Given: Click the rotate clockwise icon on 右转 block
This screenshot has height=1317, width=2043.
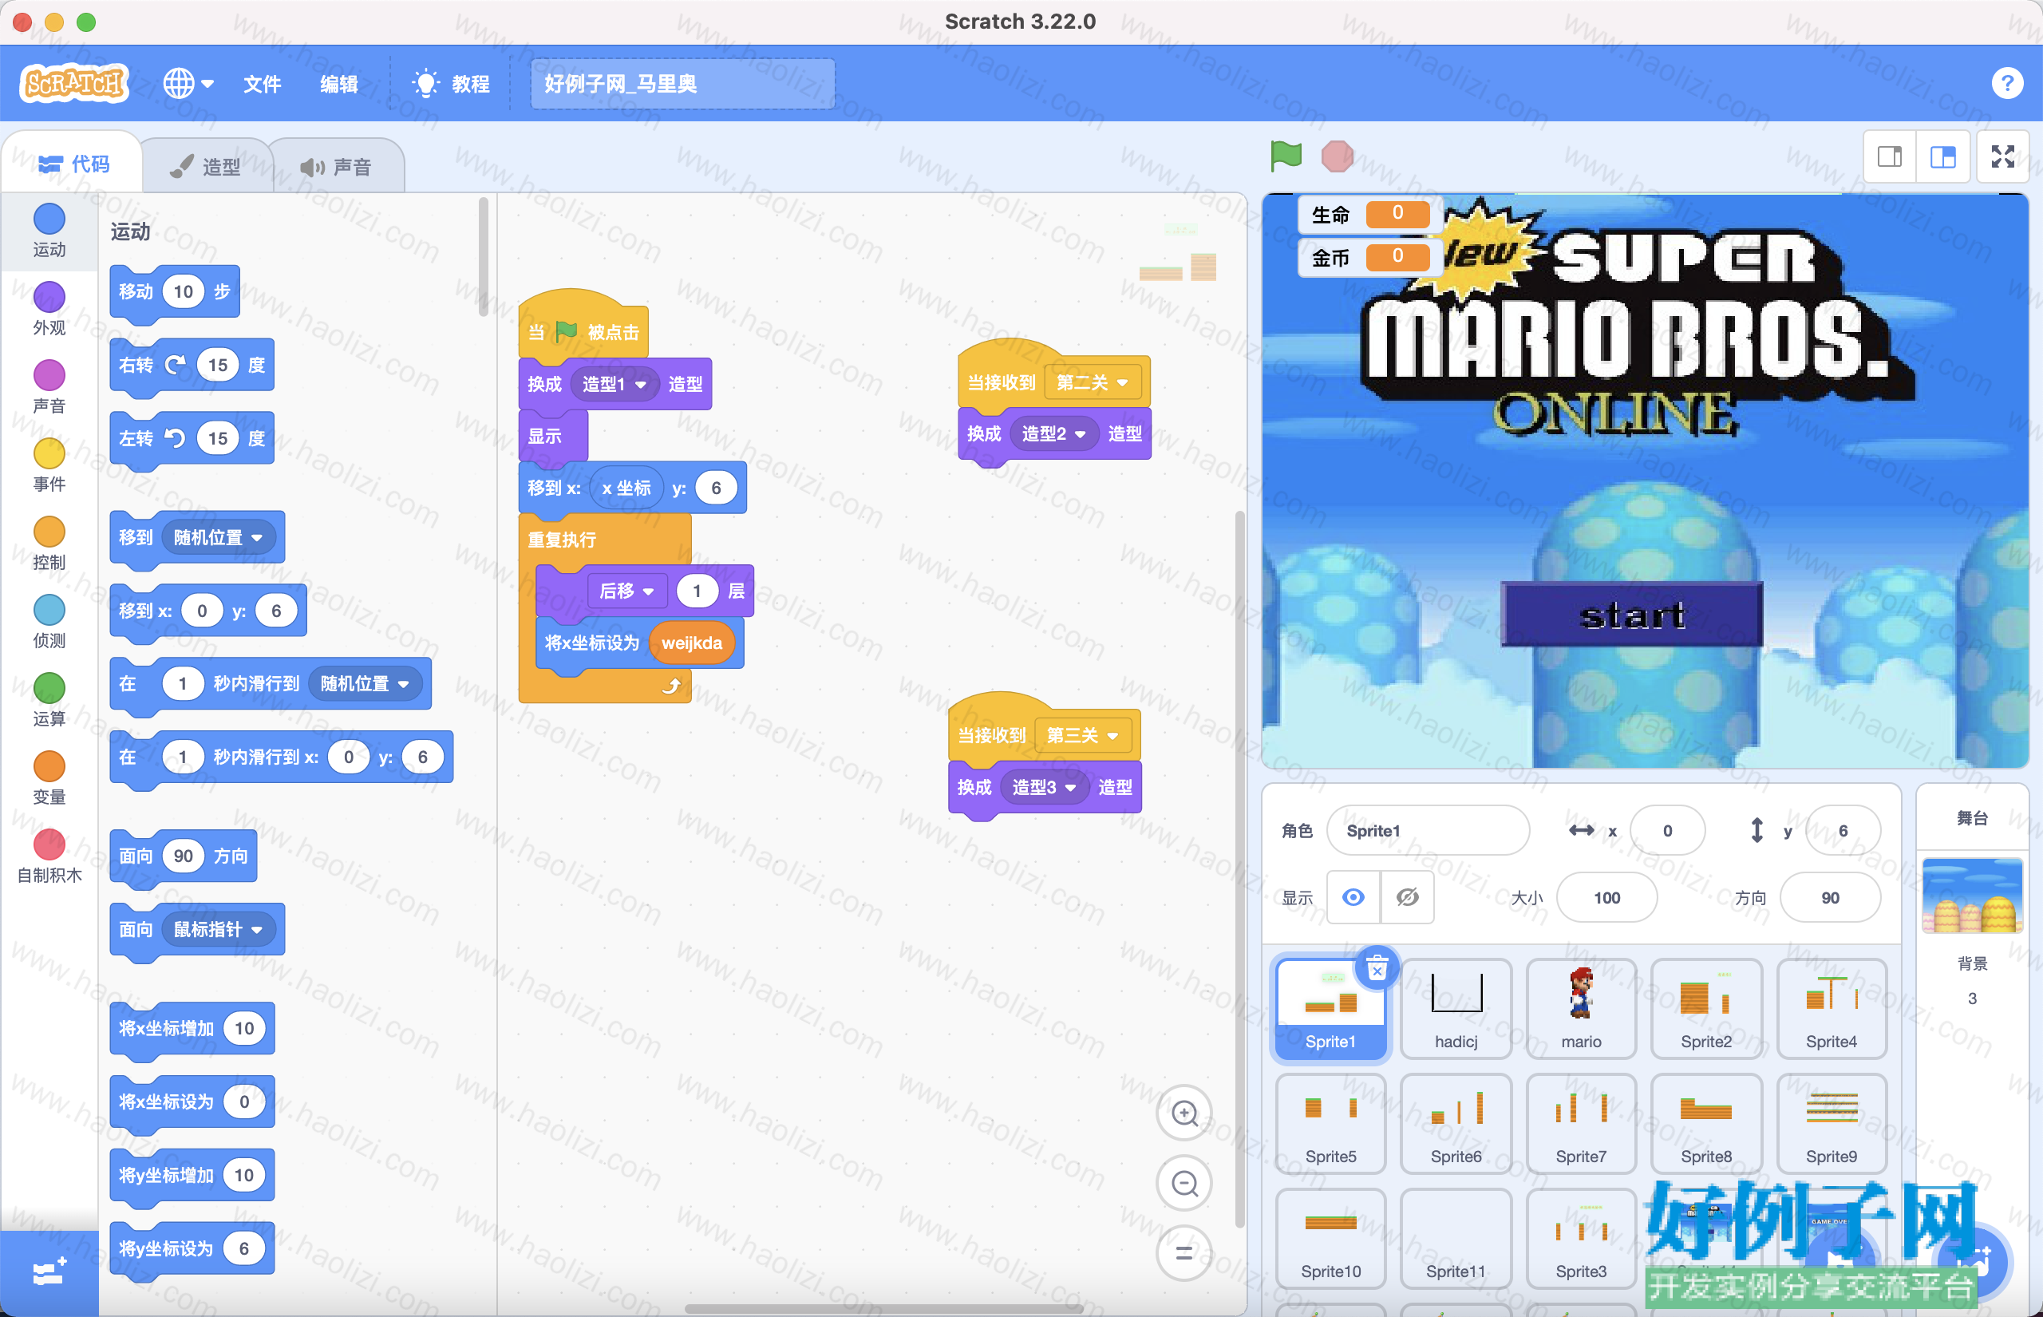Looking at the screenshot, I should click(176, 366).
